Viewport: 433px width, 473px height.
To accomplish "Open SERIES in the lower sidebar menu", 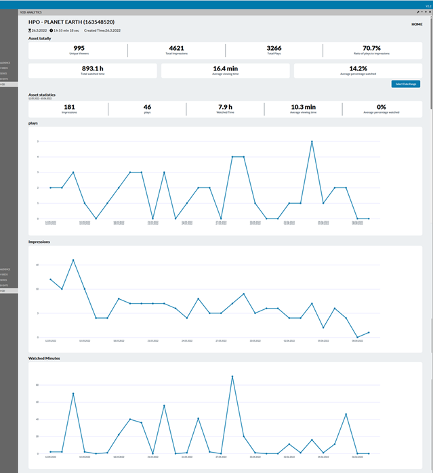I will tap(4, 279).
